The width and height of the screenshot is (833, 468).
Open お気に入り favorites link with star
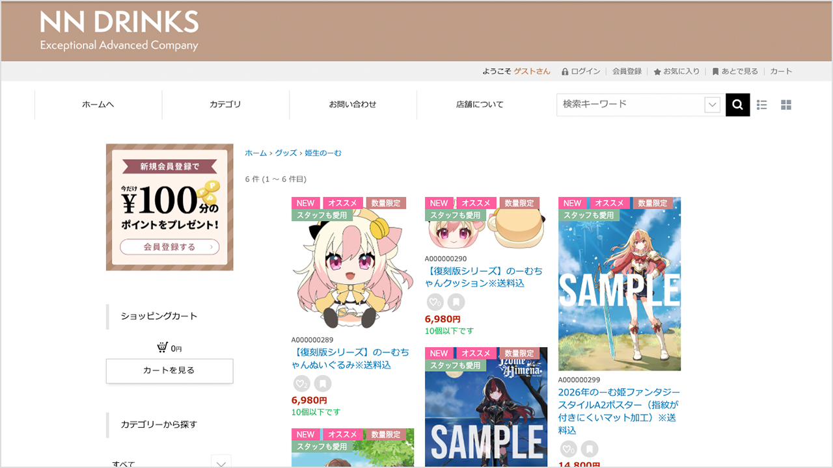click(x=677, y=71)
